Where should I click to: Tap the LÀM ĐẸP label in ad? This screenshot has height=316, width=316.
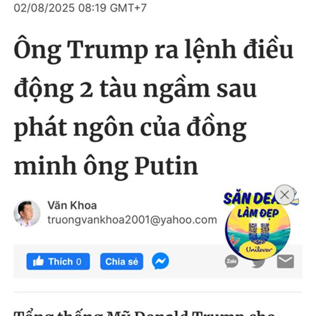click(258, 213)
